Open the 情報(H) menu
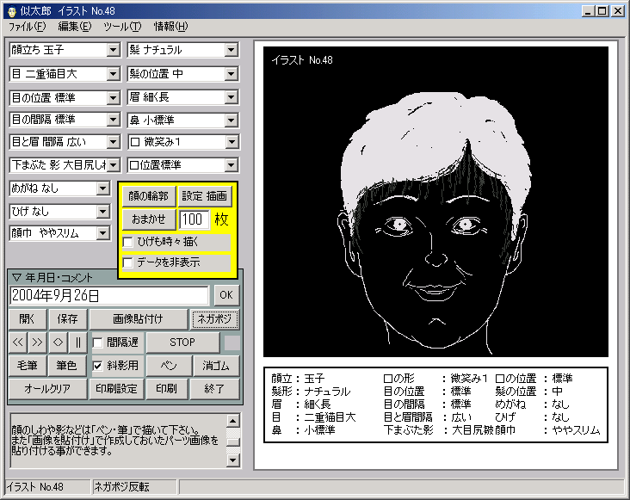 (170, 27)
